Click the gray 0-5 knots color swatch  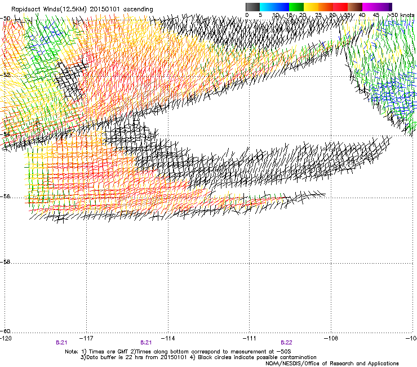(252, 7)
